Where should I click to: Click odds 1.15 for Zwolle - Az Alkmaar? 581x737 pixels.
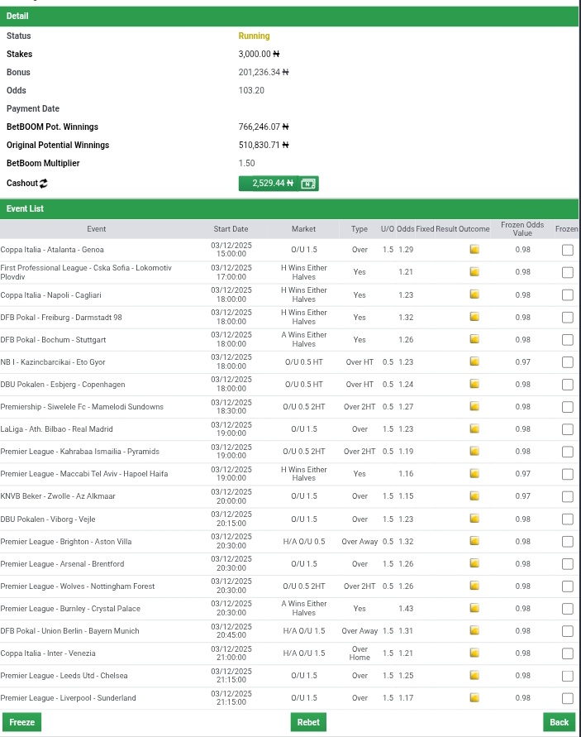pos(406,495)
